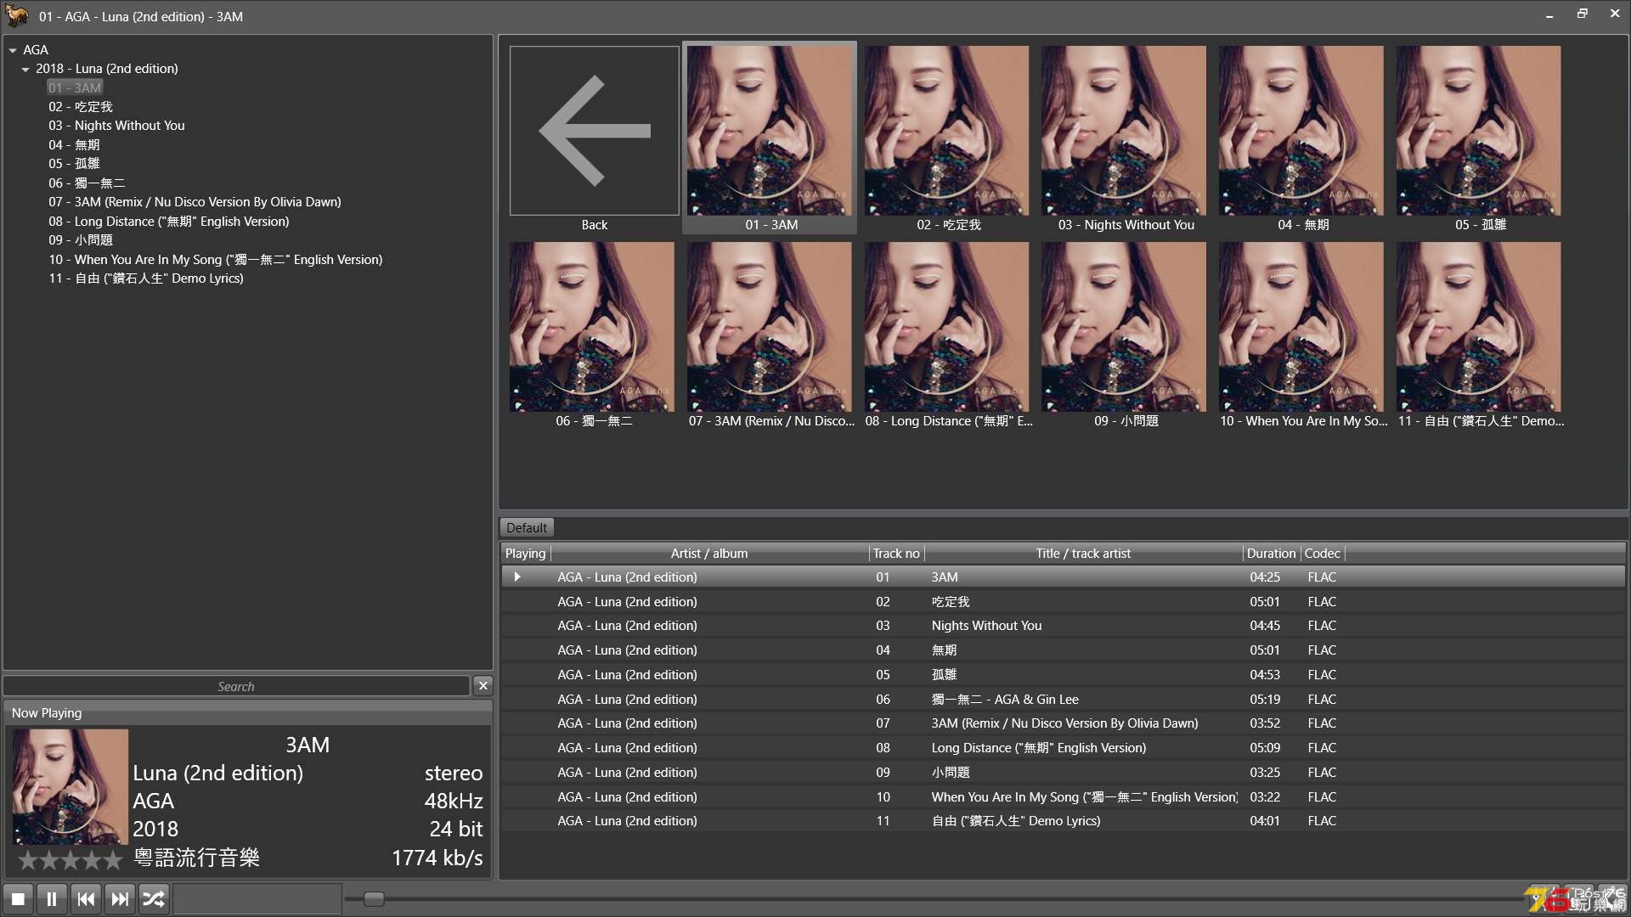Select playlist row Long Distance English Version
Viewport: 1631px width, 917px height.
tap(1063, 748)
